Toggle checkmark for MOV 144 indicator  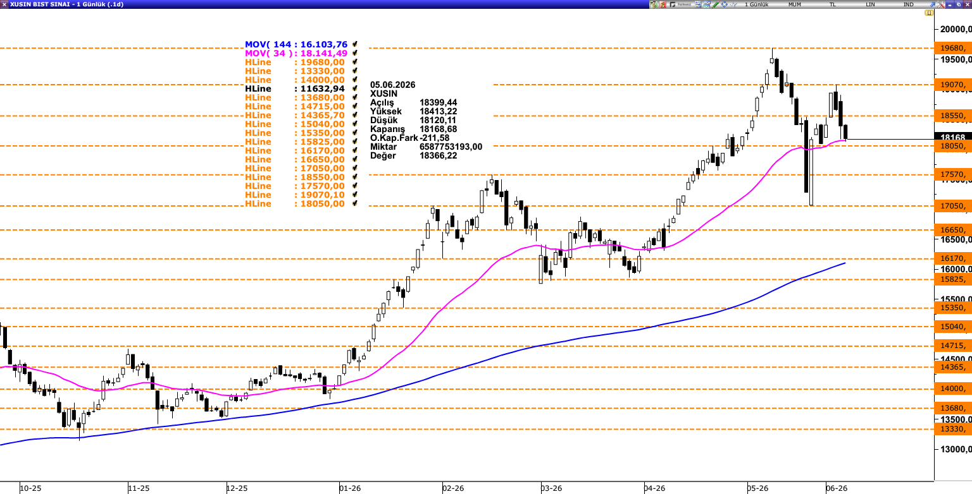click(355, 44)
